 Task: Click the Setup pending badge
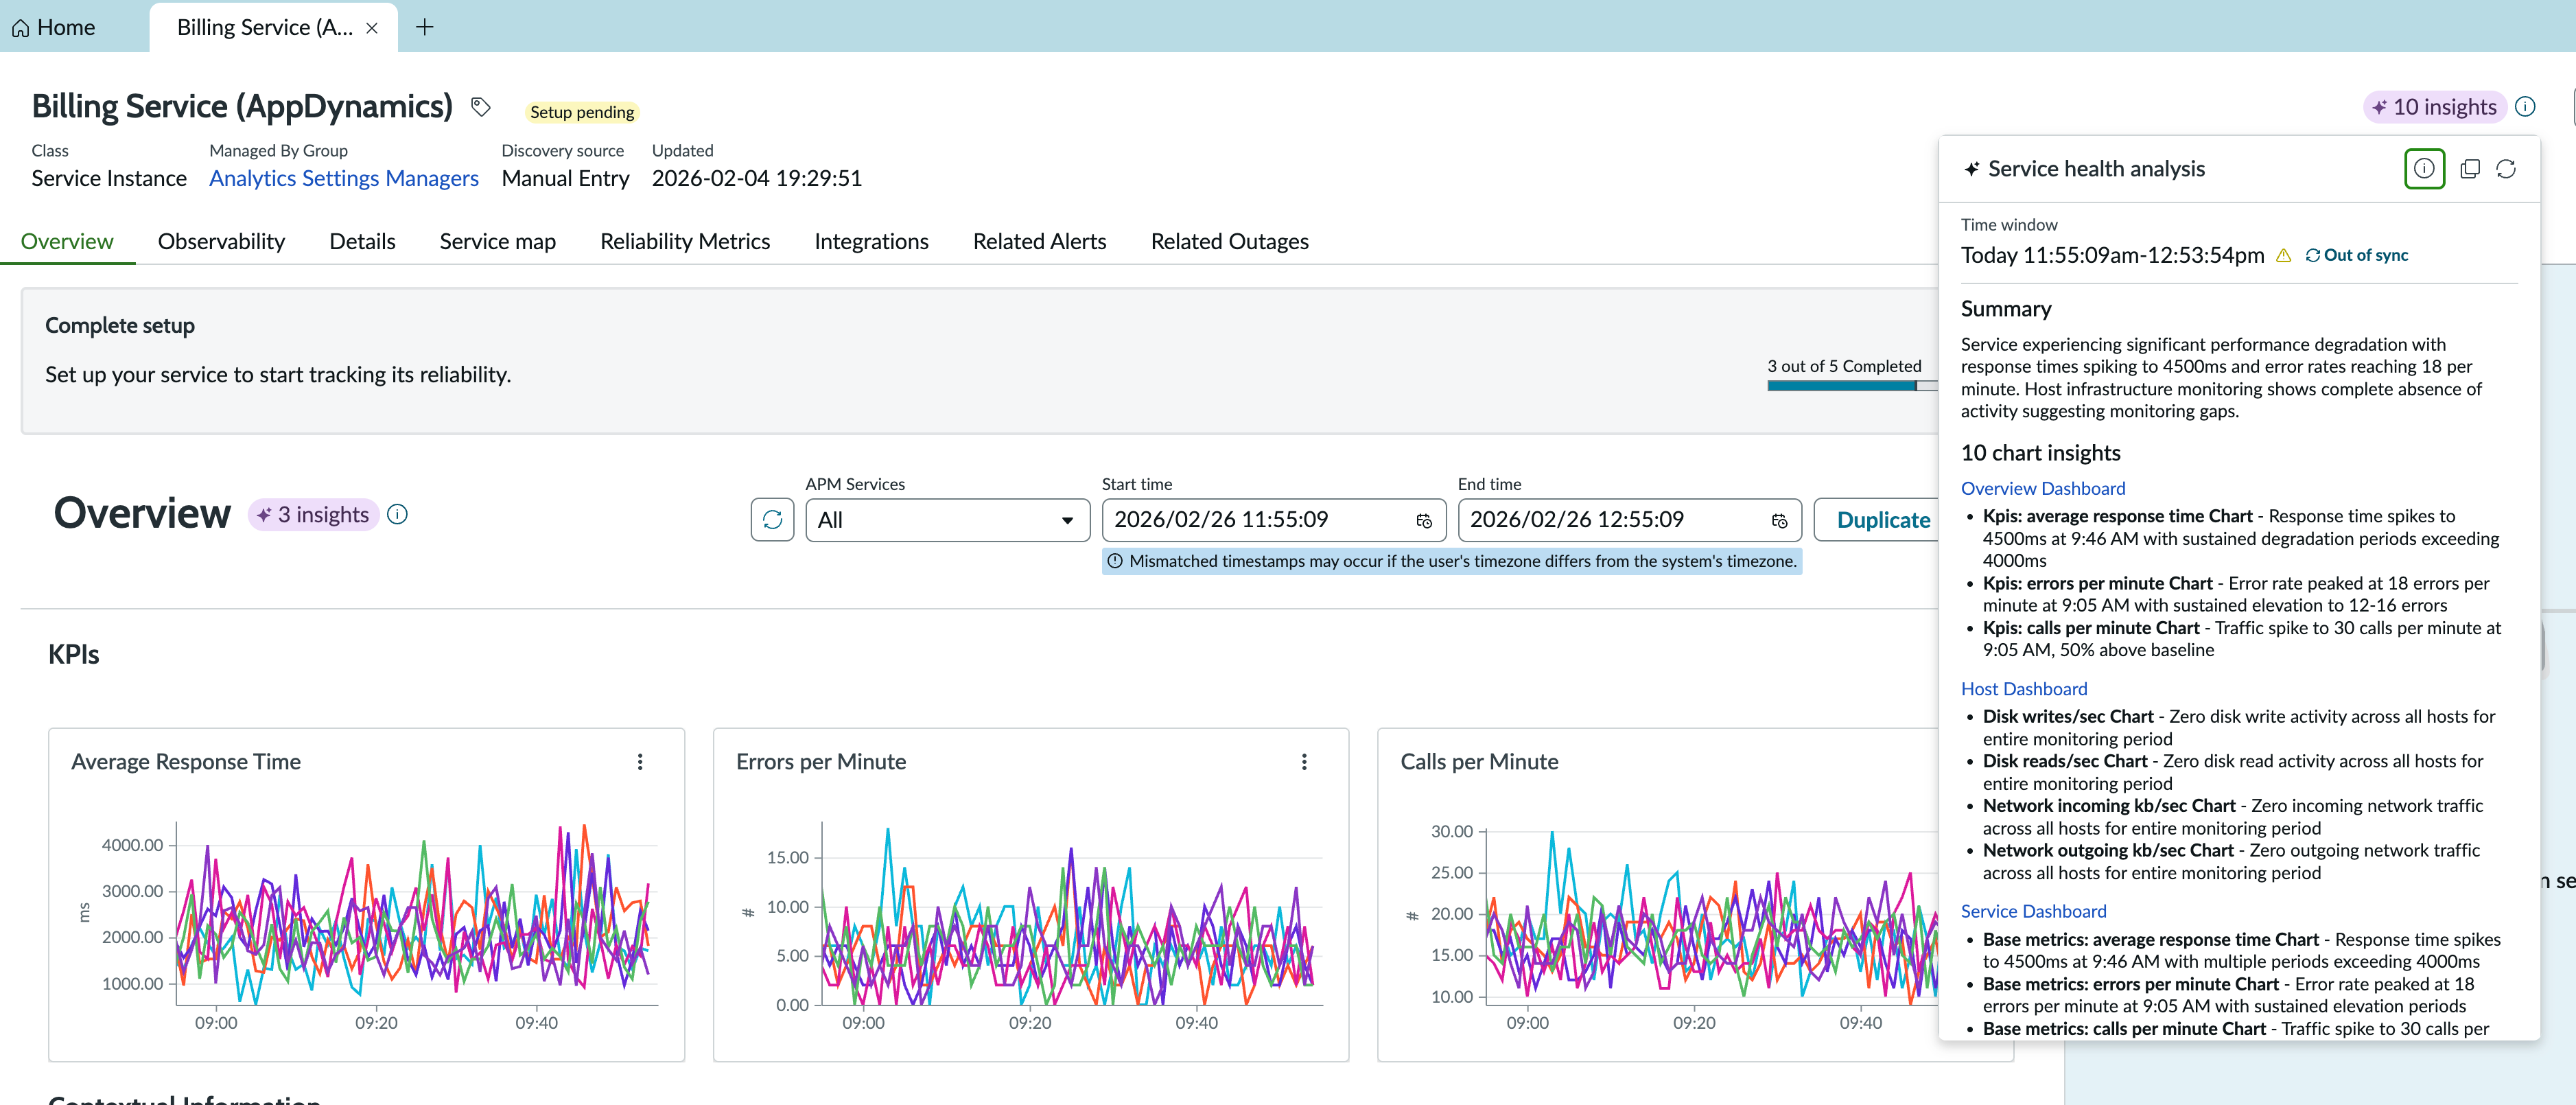[582, 112]
